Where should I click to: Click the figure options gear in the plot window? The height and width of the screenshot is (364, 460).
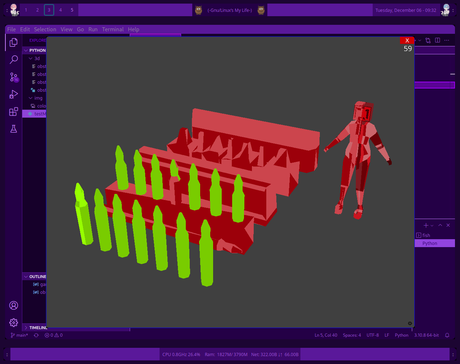[410, 323]
